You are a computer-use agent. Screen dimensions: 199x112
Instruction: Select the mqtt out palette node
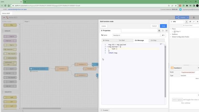10,41
